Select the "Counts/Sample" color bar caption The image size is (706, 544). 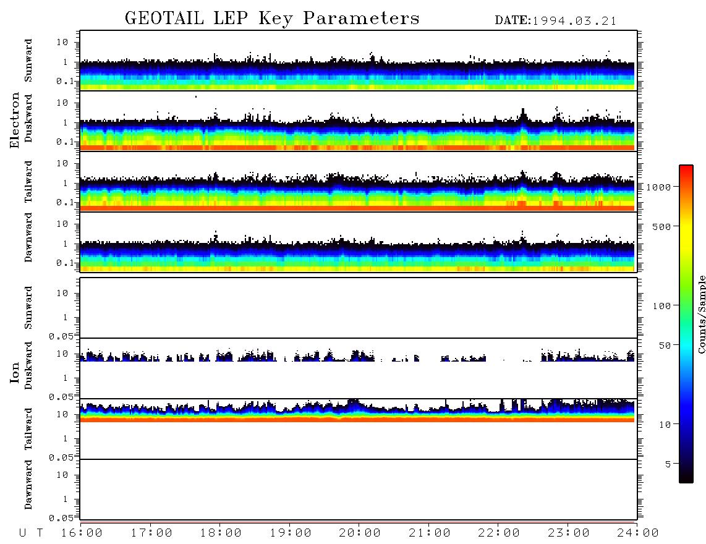tap(702, 314)
